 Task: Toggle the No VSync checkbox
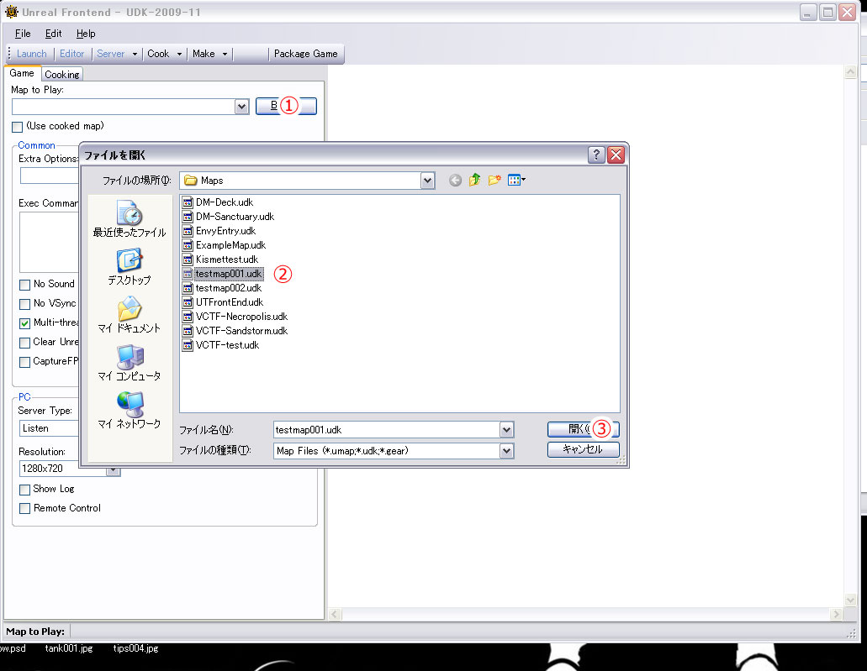pyautogui.click(x=25, y=304)
